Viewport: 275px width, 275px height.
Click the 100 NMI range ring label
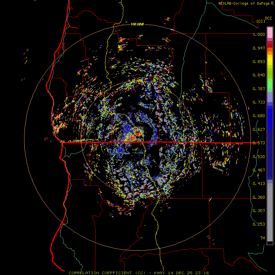[x=137, y=24]
